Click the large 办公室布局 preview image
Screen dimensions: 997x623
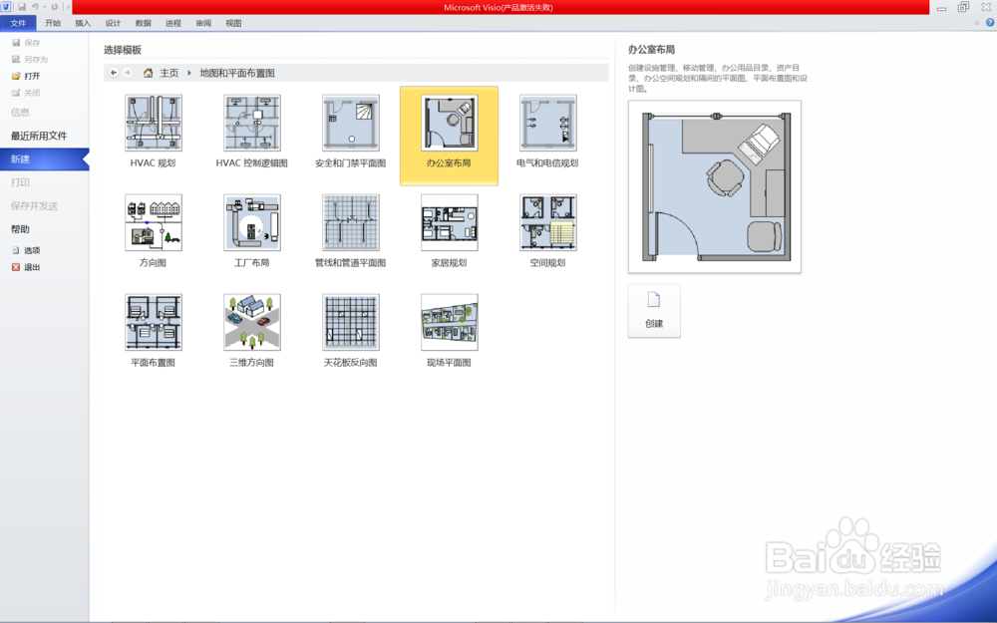click(x=715, y=186)
